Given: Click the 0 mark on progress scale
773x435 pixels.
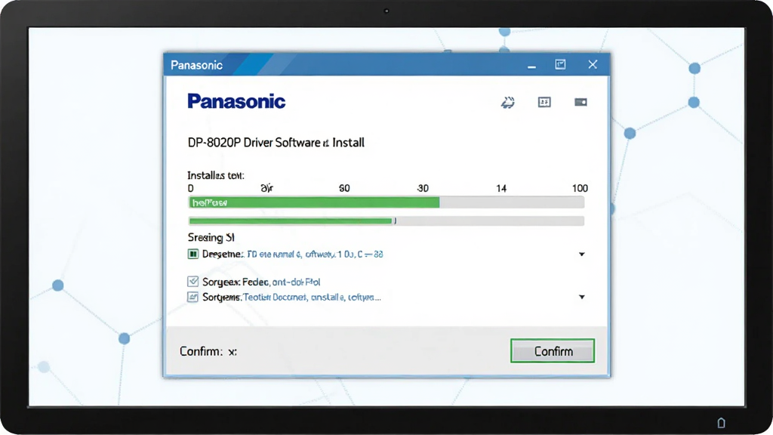Looking at the screenshot, I should pos(191,188).
